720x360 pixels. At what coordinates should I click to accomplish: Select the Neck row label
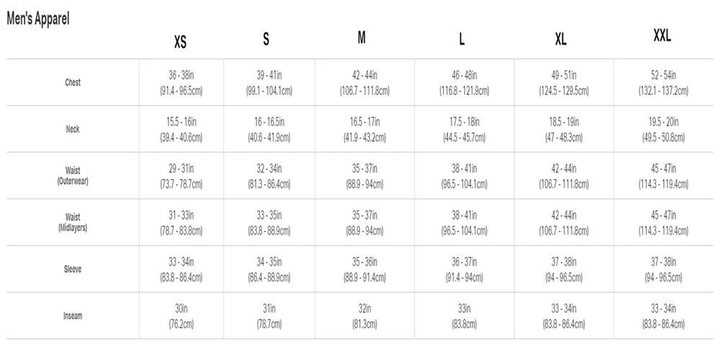click(x=73, y=130)
